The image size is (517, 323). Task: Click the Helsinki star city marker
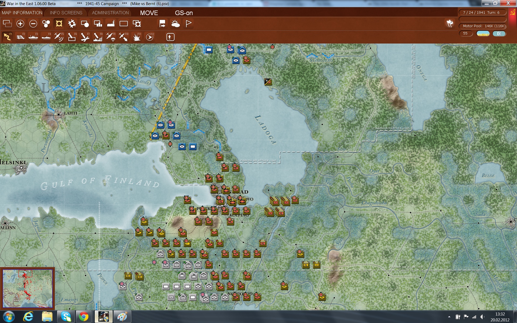click(21, 168)
